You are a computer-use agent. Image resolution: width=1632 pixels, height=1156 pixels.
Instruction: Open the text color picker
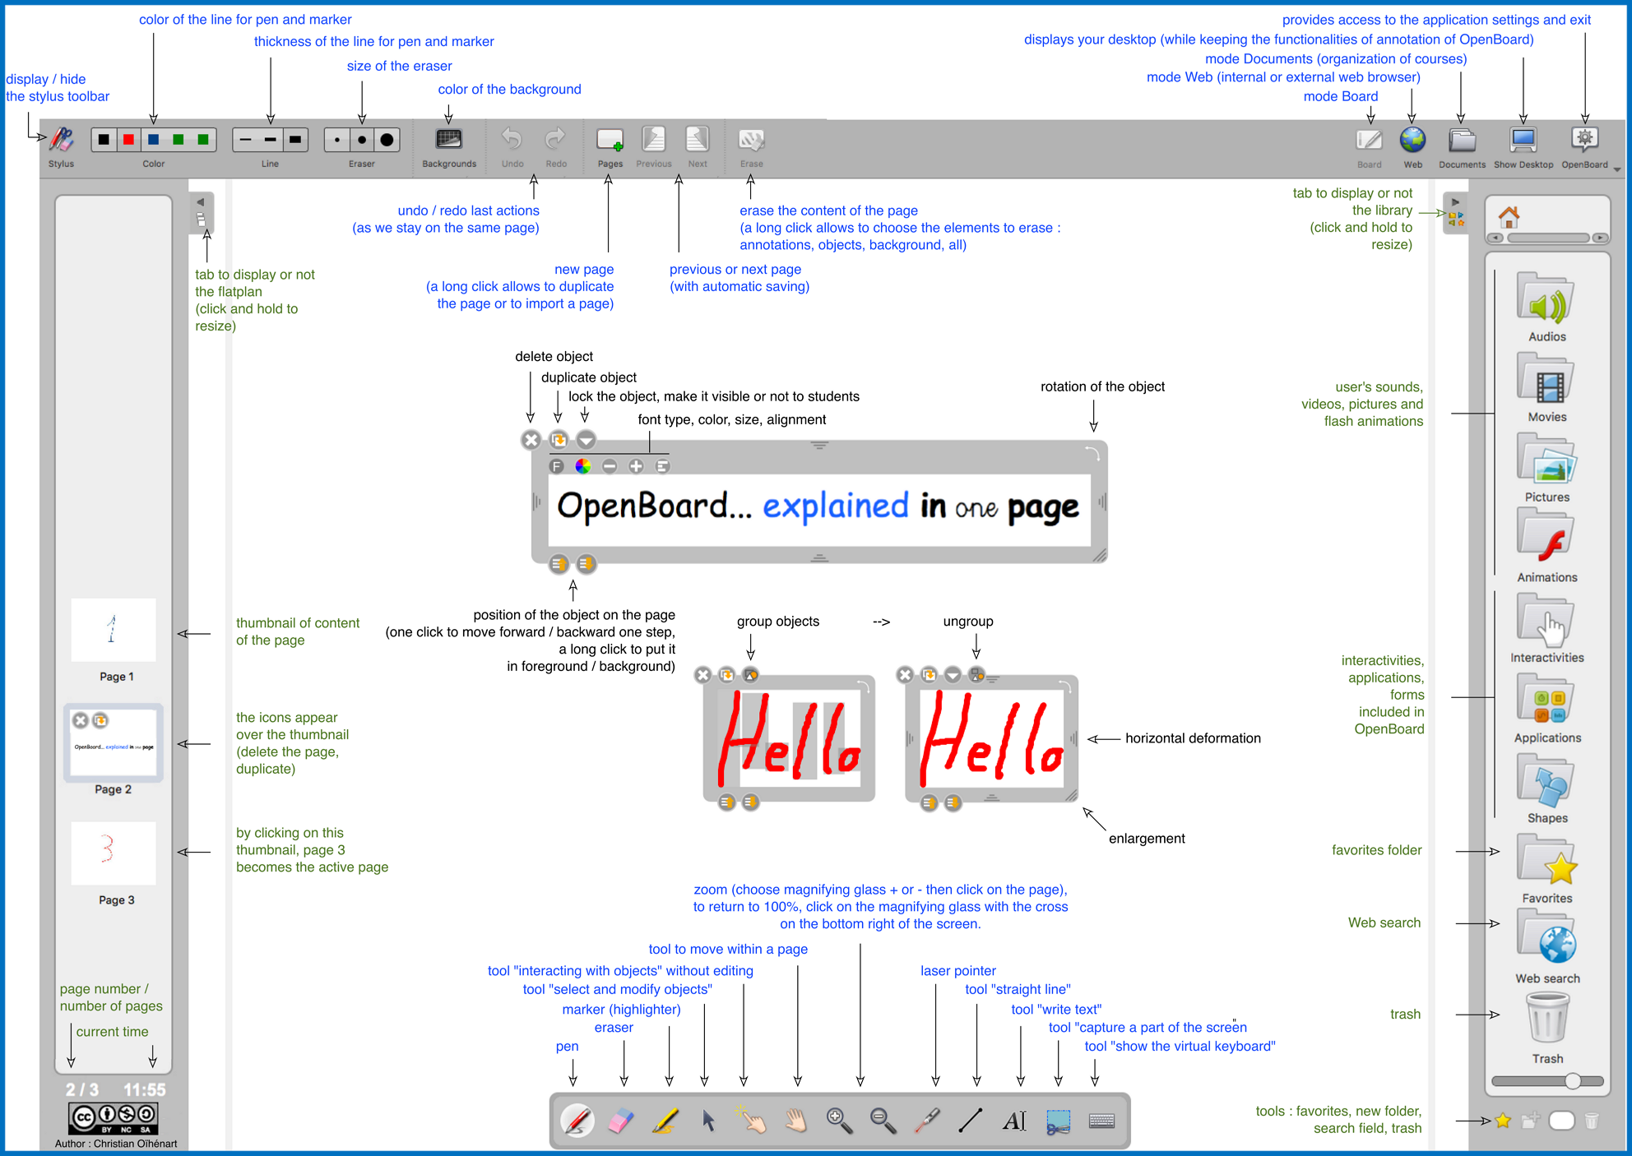click(582, 466)
